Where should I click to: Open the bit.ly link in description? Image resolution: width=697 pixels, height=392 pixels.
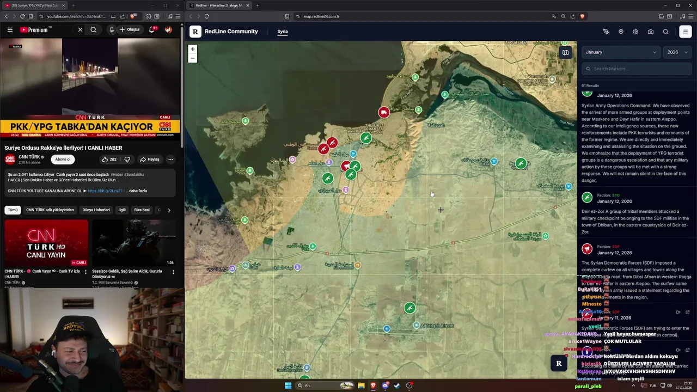click(106, 191)
